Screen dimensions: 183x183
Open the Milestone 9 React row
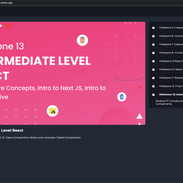pos(171,61)
